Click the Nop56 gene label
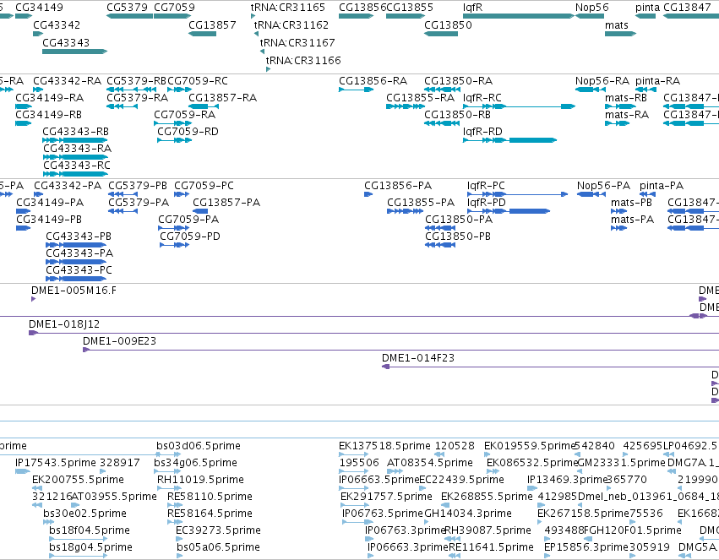 pos(592,8)
